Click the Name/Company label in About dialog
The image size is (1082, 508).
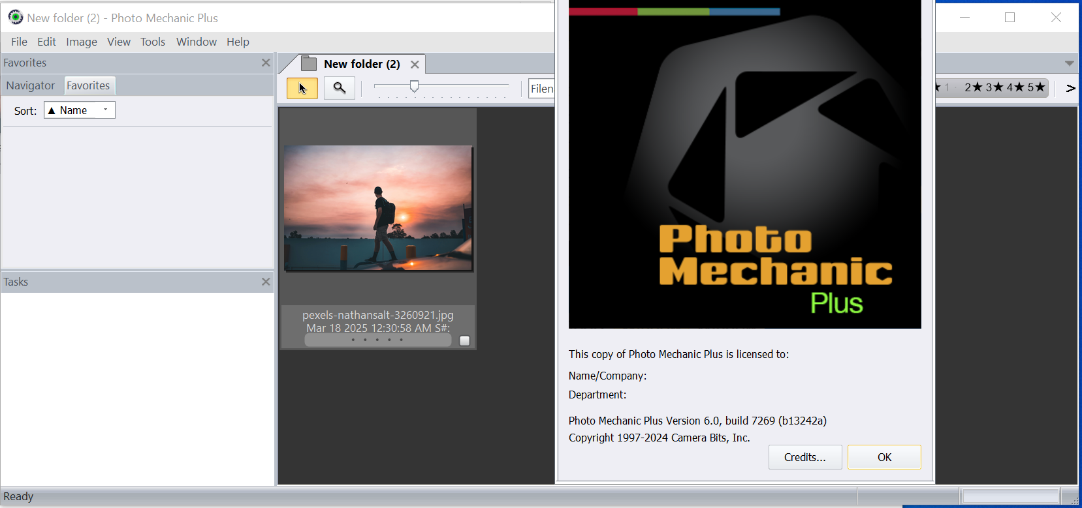(x=607, y=376)
